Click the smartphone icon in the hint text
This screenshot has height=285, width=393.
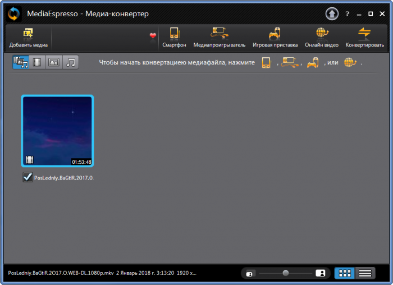pos(267,62)
